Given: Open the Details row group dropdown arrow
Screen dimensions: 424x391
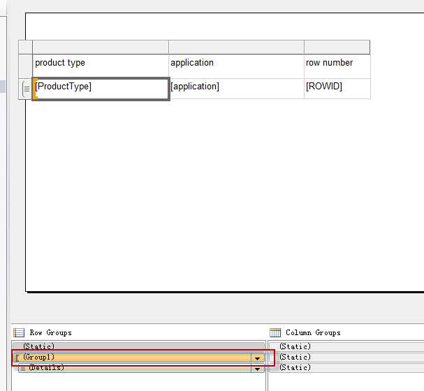Looking at the screenshot, I should tap(258, 369).
